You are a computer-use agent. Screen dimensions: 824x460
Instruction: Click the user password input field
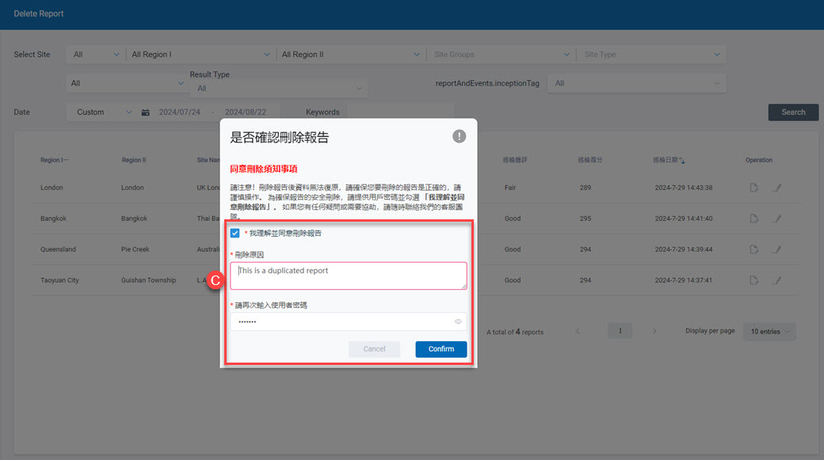pos(341,321)
